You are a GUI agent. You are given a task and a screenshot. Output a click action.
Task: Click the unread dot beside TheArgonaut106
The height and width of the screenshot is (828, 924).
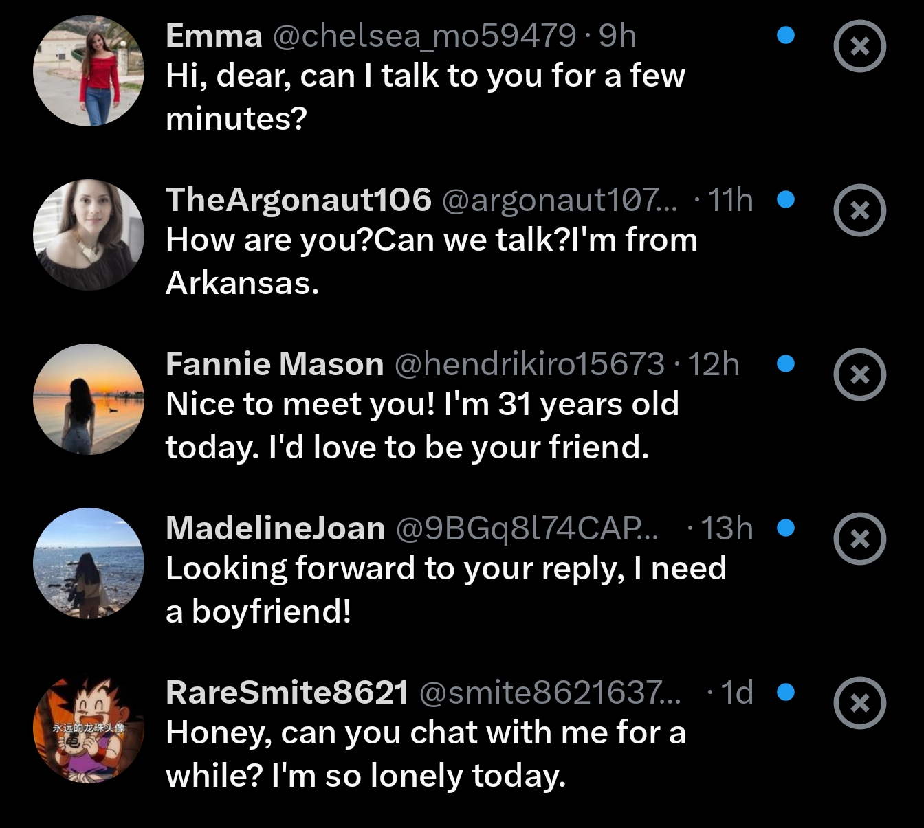pos(786,199)
